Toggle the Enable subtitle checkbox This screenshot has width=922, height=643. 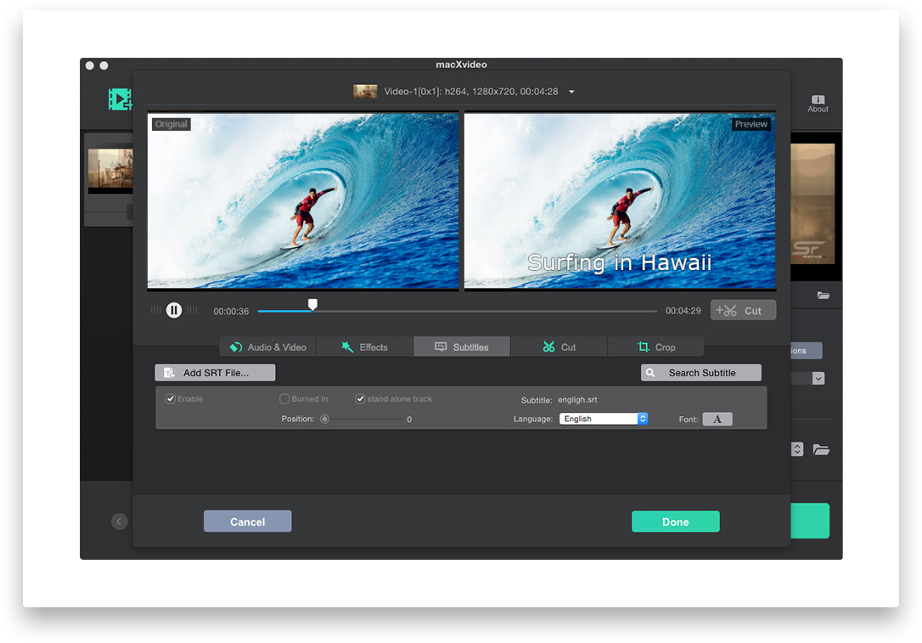click(x=171, y=399)
